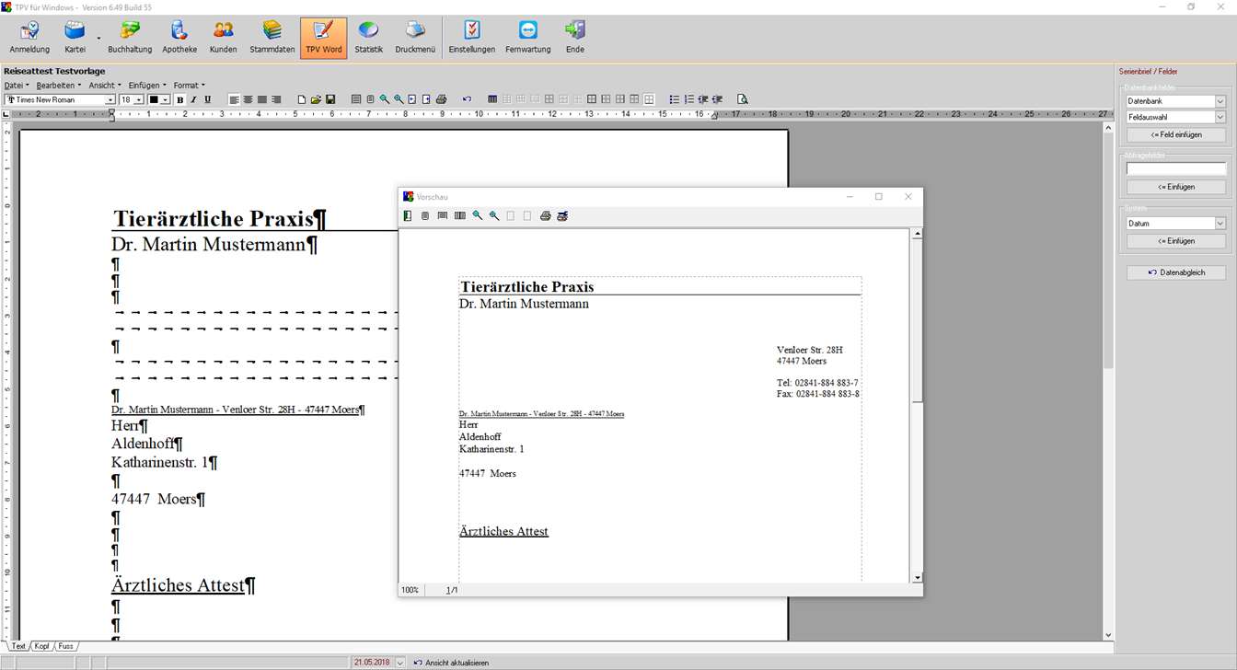Click the Statistik toolbar icon
Image resolution: width=1237 pixels, height=670 pixels.
tap(368, 38)
